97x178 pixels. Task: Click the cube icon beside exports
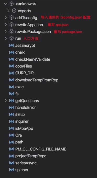tap(14, 11)
